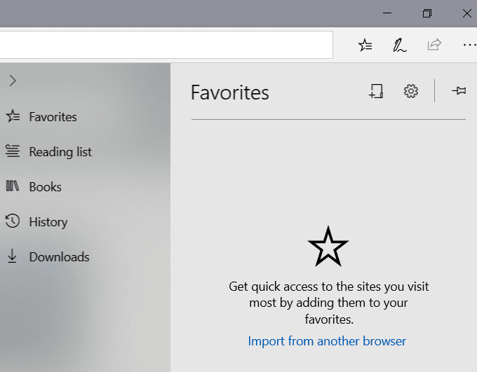Screen dimensions: 477x372
Task: Click the Downloads arrow icon
Action: coord(13,256)
